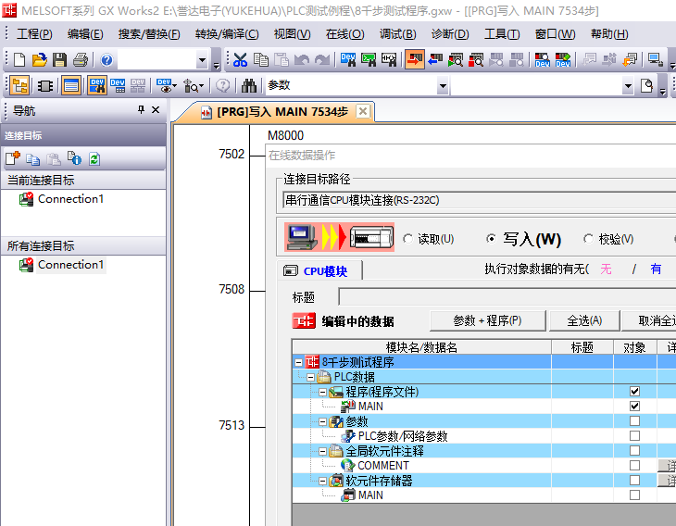This screenshot has height=526, width=676.
Task: Click the Device search binoculars icon
Action: (x=348, y=59)
